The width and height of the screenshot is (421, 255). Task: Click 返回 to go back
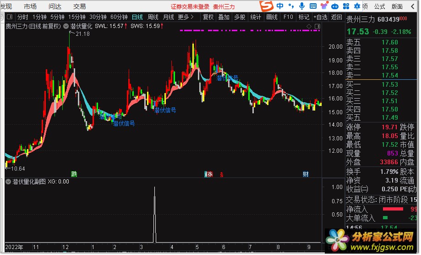coord(336,17)
